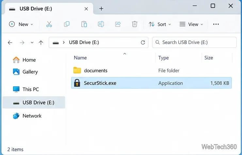Viewport: 242px width, 155px height.
Task: Refresh the USB Drive (E:) address bar
Action: pyautogui.click(x=143, y=42)
